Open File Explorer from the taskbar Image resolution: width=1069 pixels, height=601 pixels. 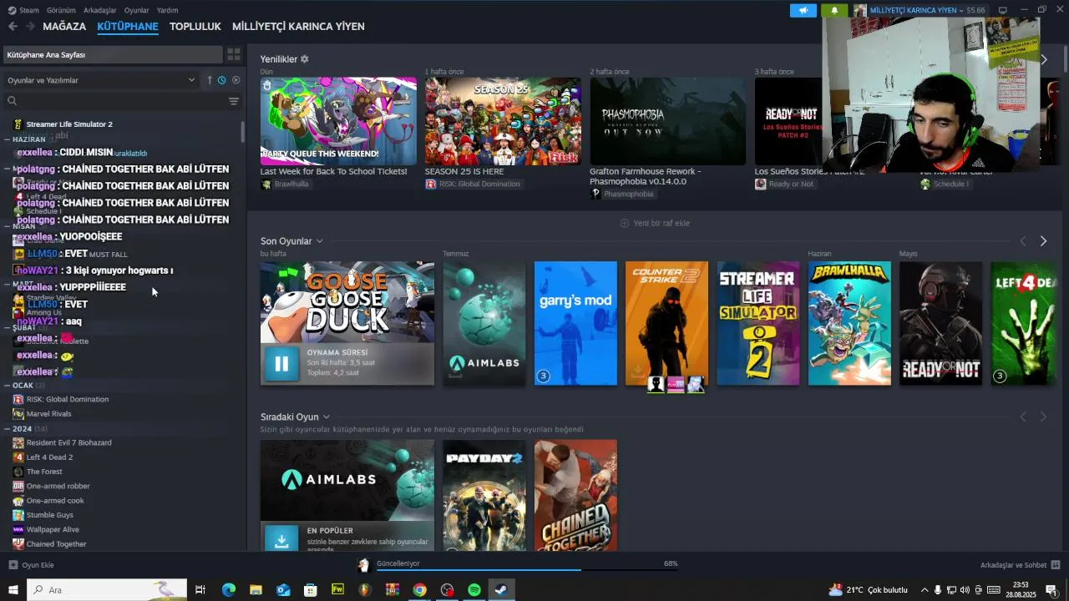tap(256, 589)
